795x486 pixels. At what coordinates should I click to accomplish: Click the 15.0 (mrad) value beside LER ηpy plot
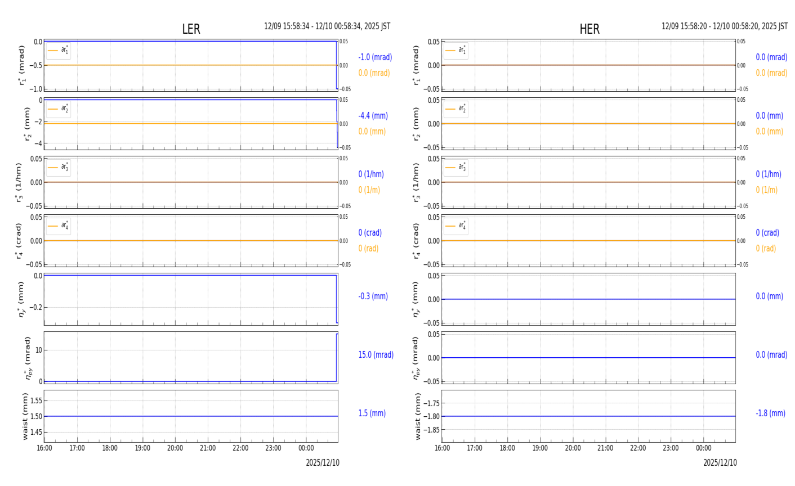[x=376, y=355]
